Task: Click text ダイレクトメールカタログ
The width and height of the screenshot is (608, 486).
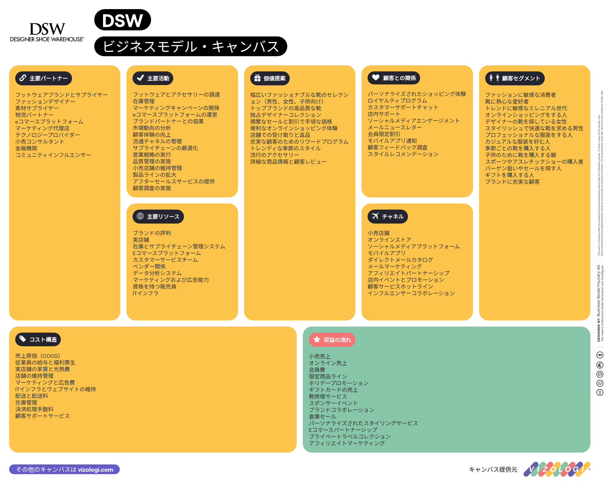Action: tap(400, 260)
